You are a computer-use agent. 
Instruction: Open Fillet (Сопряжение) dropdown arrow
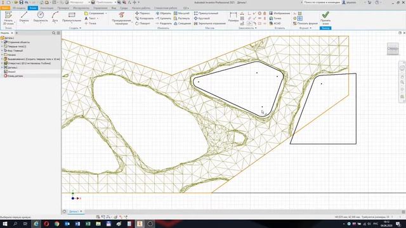pyautogui.click(x=106, y=13)
